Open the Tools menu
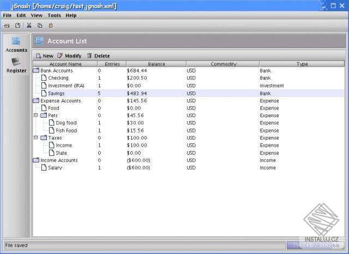 pos(54,15)
